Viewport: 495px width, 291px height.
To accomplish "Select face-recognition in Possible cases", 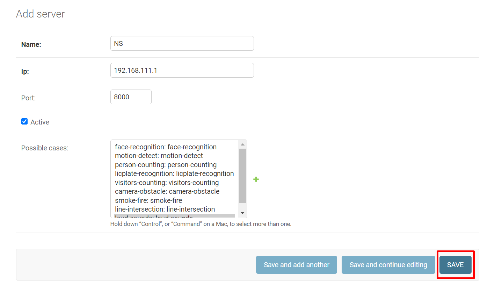I will pyautogui.click(x=166, y=147).
